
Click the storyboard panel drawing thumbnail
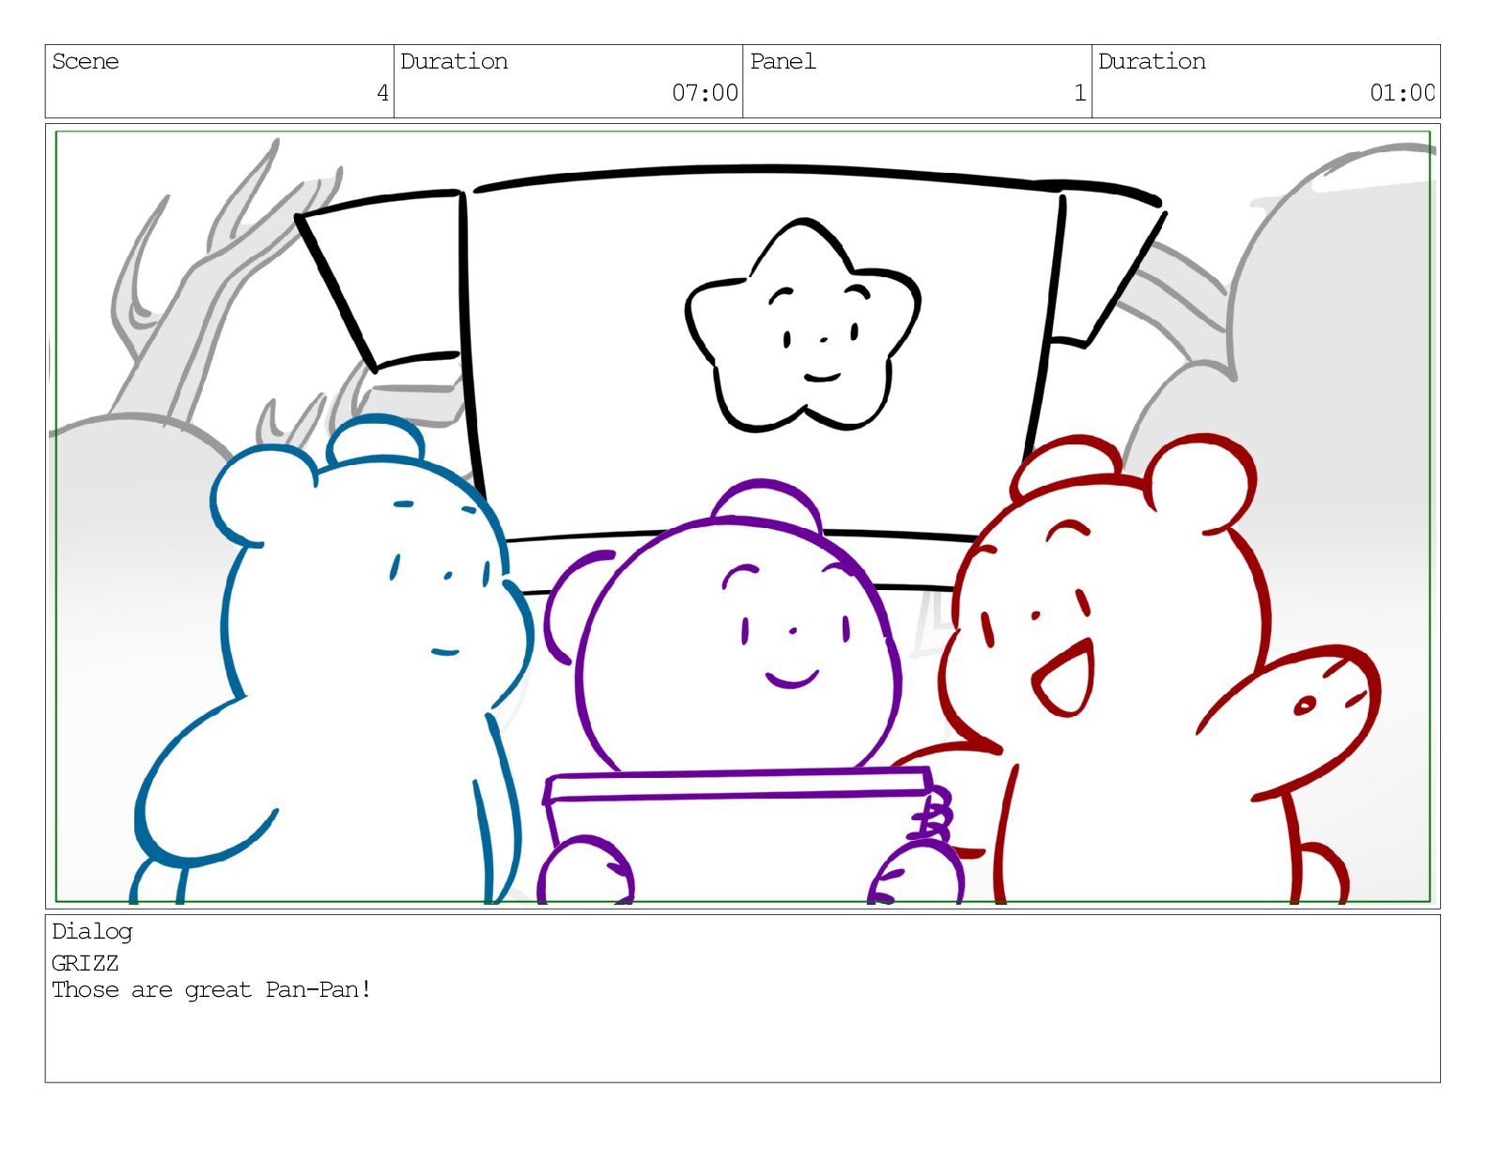[x=743, y=516]
